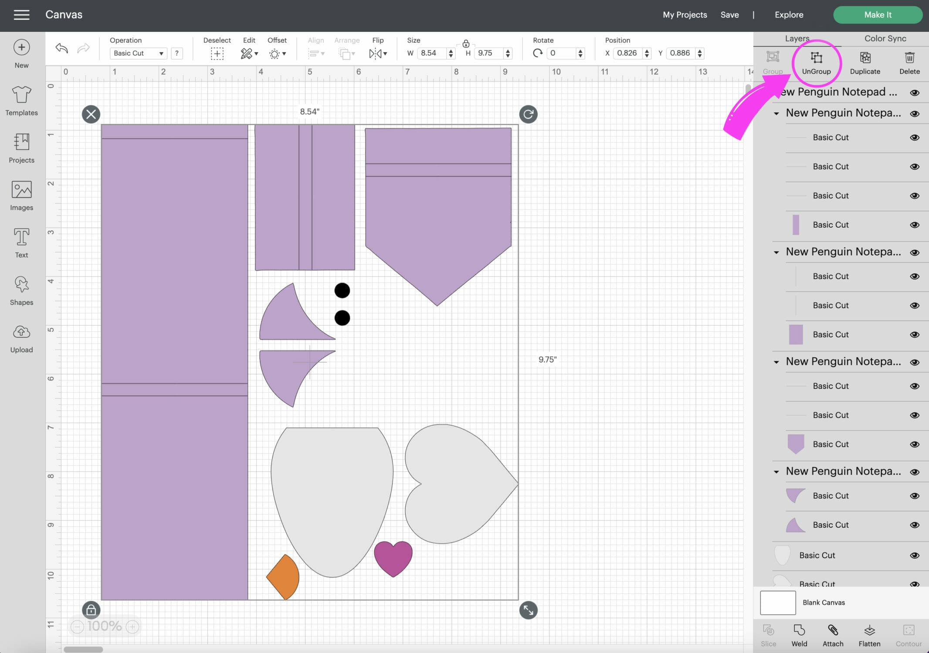Click the Weld tool icon
Viewport: 929px width, 653px height.
click(x=799, y=630)
